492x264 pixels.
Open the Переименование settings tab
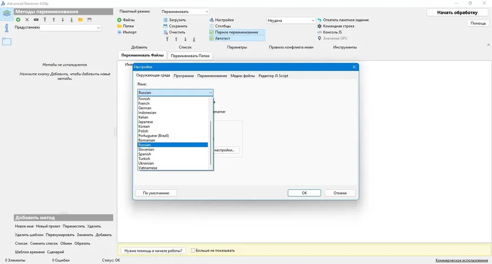[212, 76]
